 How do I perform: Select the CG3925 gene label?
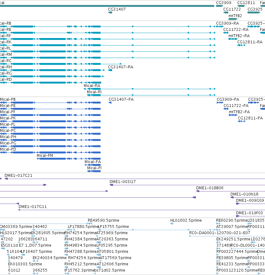(x=255, y=9)
